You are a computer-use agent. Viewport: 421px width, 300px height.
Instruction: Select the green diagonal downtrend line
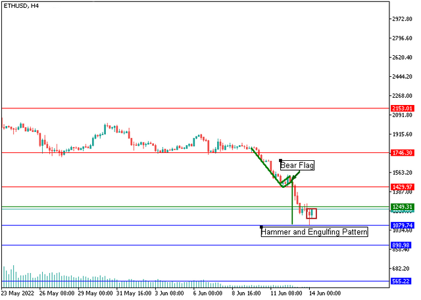(266, 167)
